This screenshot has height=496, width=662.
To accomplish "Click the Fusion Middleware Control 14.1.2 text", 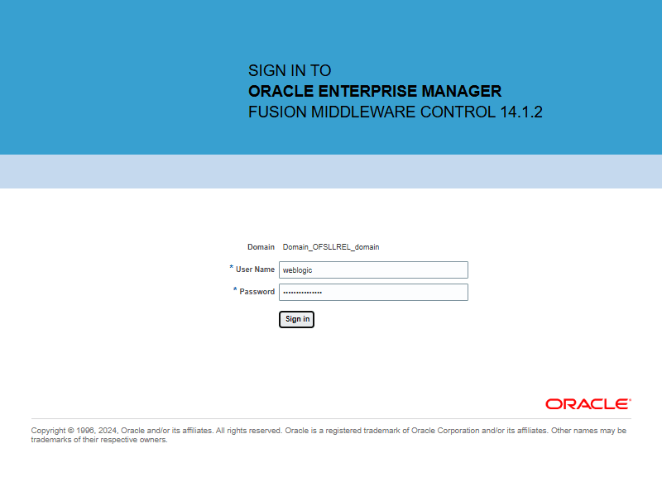I will pyautogui.click(x=396, y=112).
